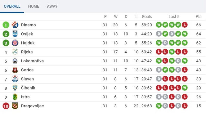Open the Hajduk team name link
This screenshot has width=206, height=115.
tap(28, 43)
